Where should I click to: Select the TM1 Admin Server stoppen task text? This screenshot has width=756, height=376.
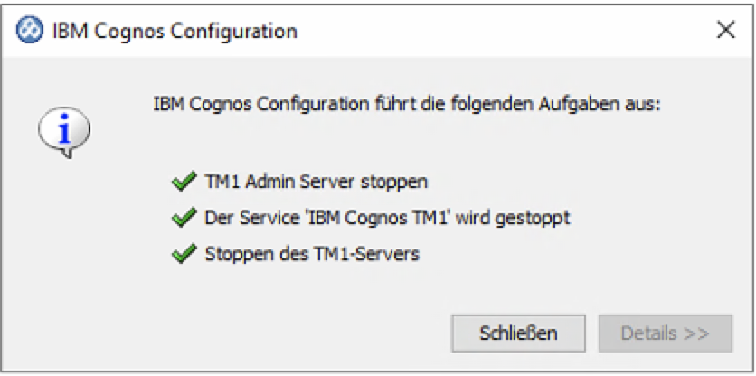[316, 182]
